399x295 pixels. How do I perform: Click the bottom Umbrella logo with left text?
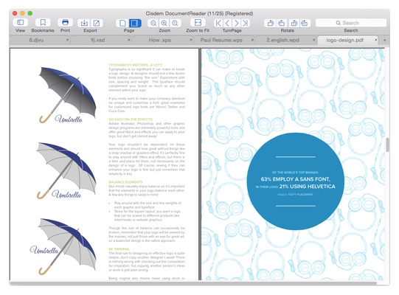[63, 246]
